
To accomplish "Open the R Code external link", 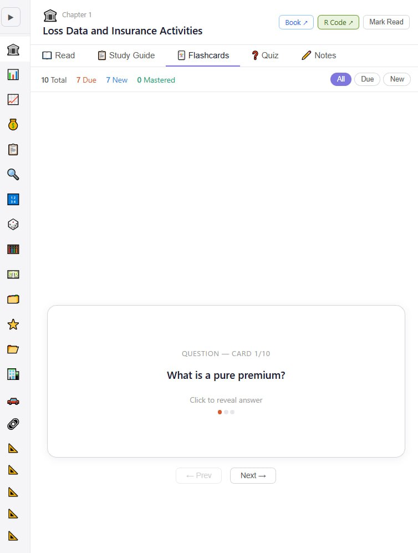I will (x=338, y=22).
